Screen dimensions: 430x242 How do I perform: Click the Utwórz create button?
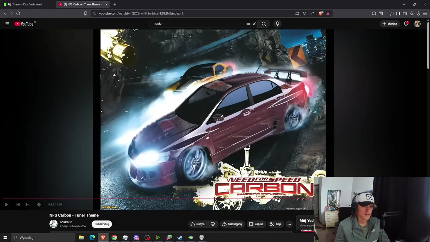point(389,24)
